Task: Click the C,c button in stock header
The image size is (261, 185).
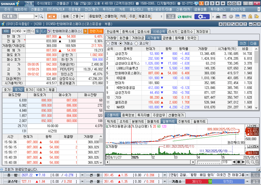Action: (43, 31)
